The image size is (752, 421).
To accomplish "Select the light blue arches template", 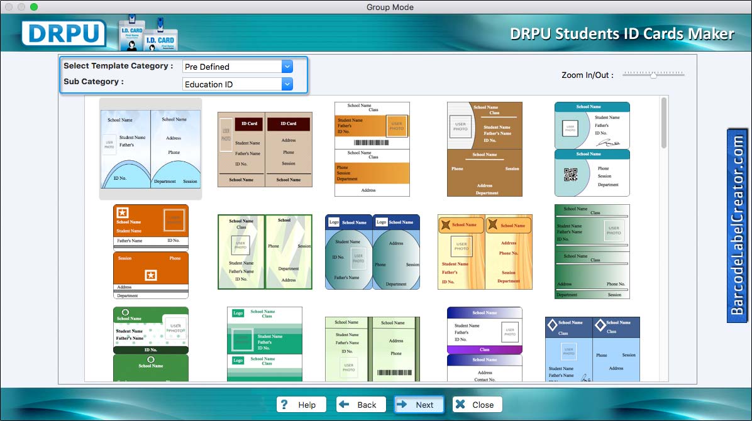I will point(151,149).
